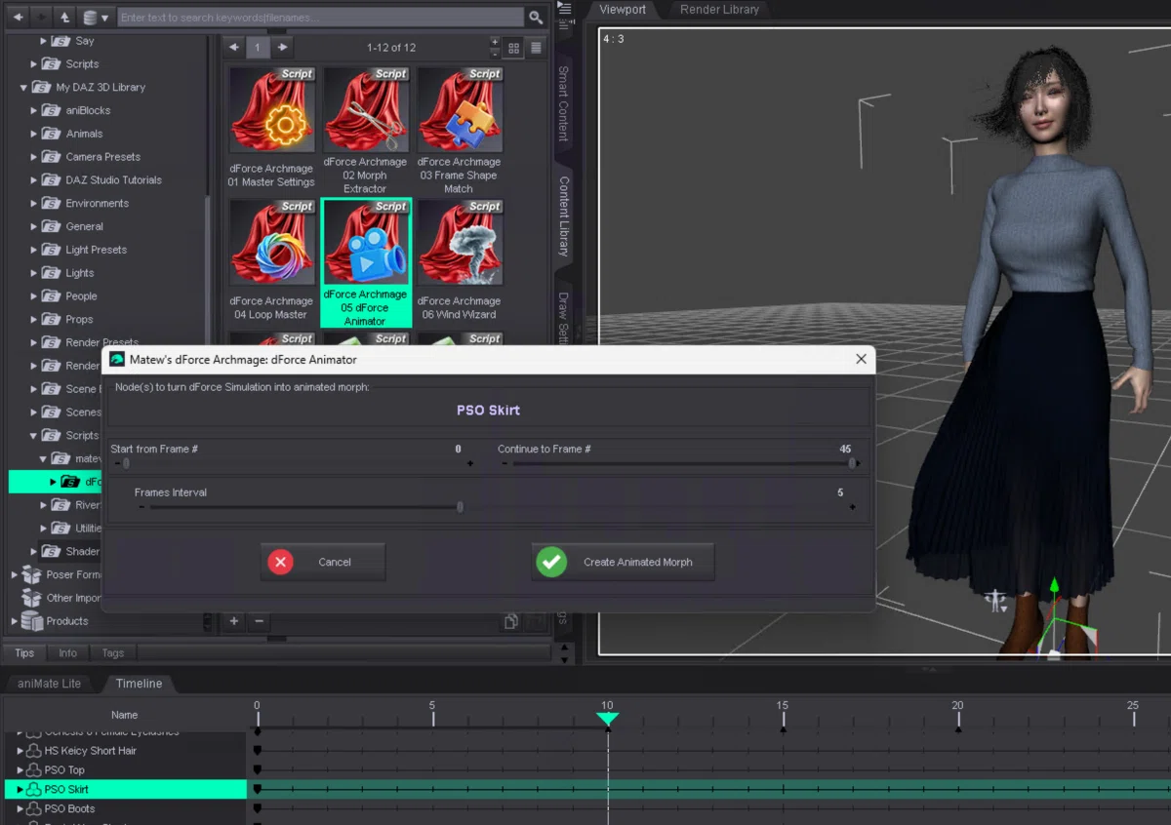This screenshot has width=1171, height=825.
Task: Click the timeline playhead at frame 10
Action: coord(607,719)
